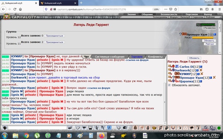Click the browser address bar URL
This screenshot has width=223, height=139.
[92, 9]
